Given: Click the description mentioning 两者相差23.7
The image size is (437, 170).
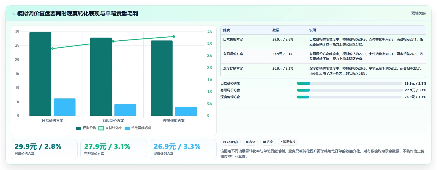Looking at the screenshot, I should [366, 71].
